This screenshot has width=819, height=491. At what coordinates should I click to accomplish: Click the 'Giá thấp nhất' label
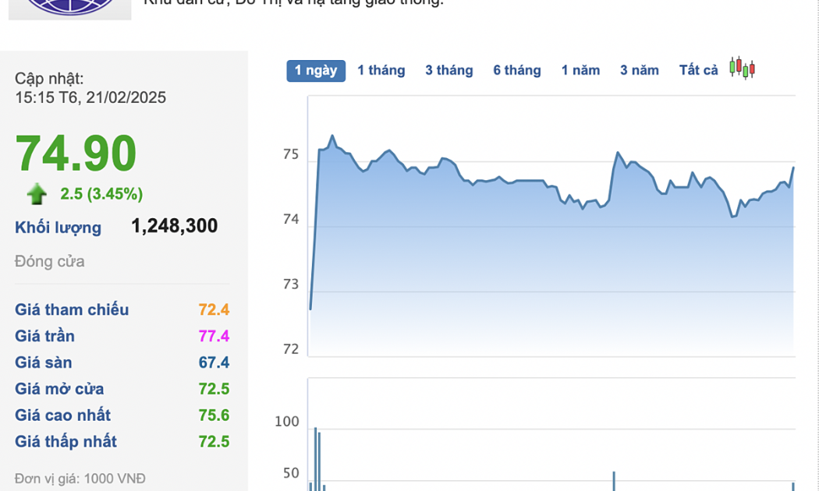pos(66,442)
